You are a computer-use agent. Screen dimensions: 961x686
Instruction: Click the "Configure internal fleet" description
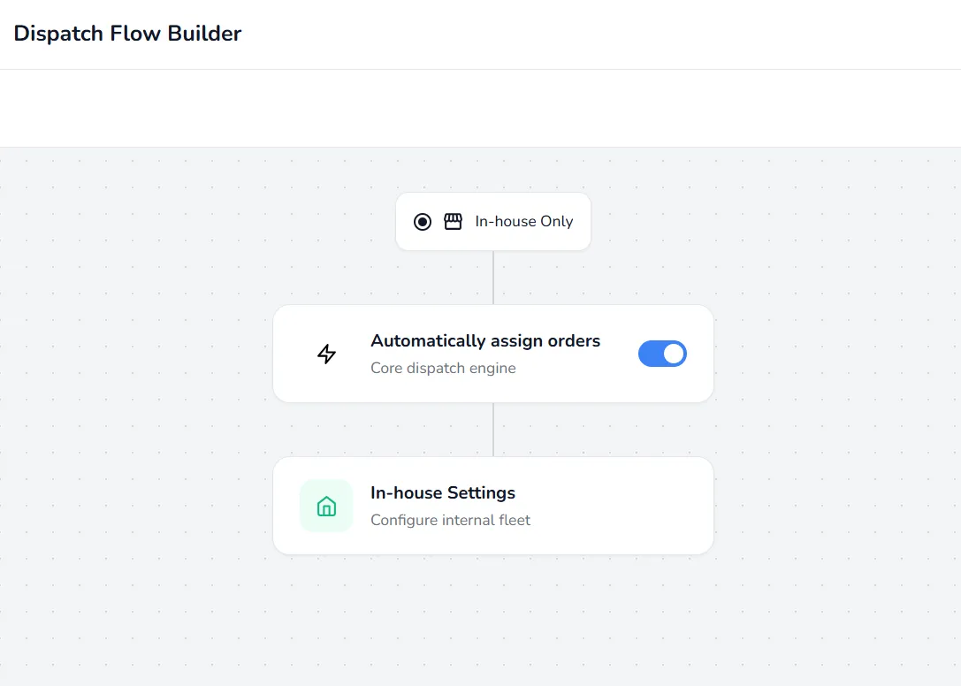pyautogui.click(x=451, y=520)
